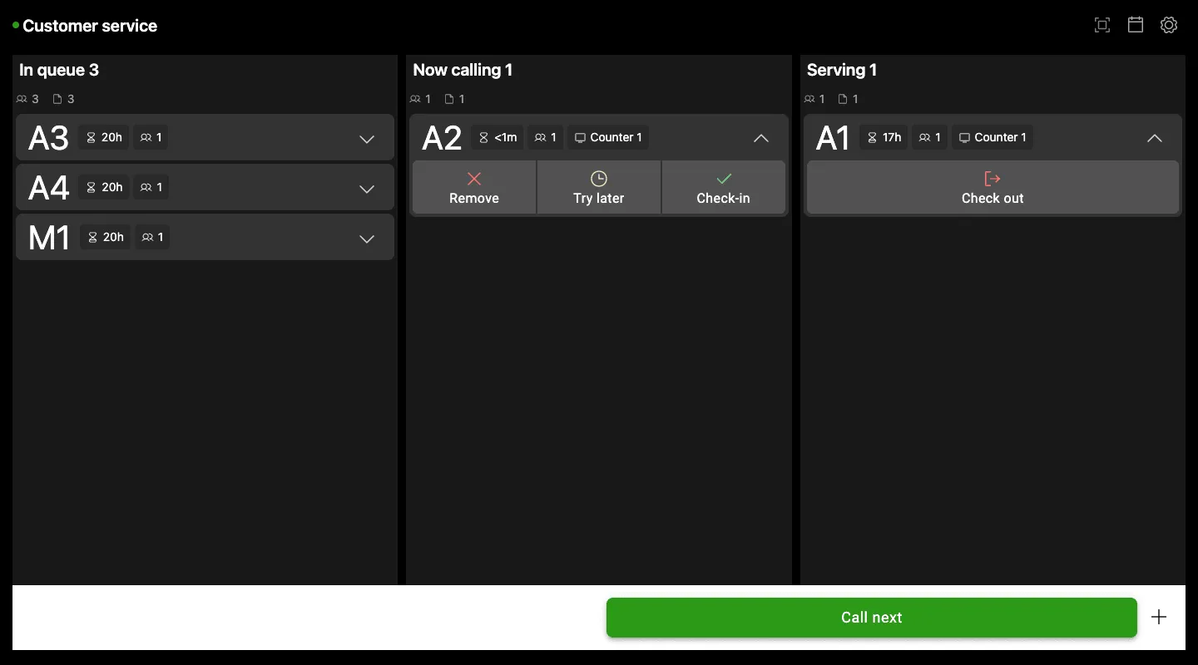Check out ticket A1
Screen dimensions: 1198x665
point(993,188)
